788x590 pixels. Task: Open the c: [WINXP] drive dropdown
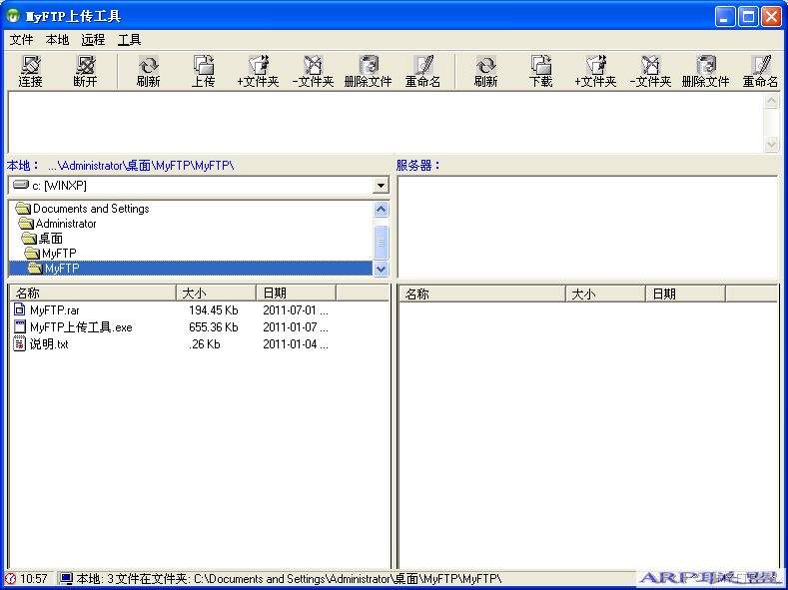point(381,186)
